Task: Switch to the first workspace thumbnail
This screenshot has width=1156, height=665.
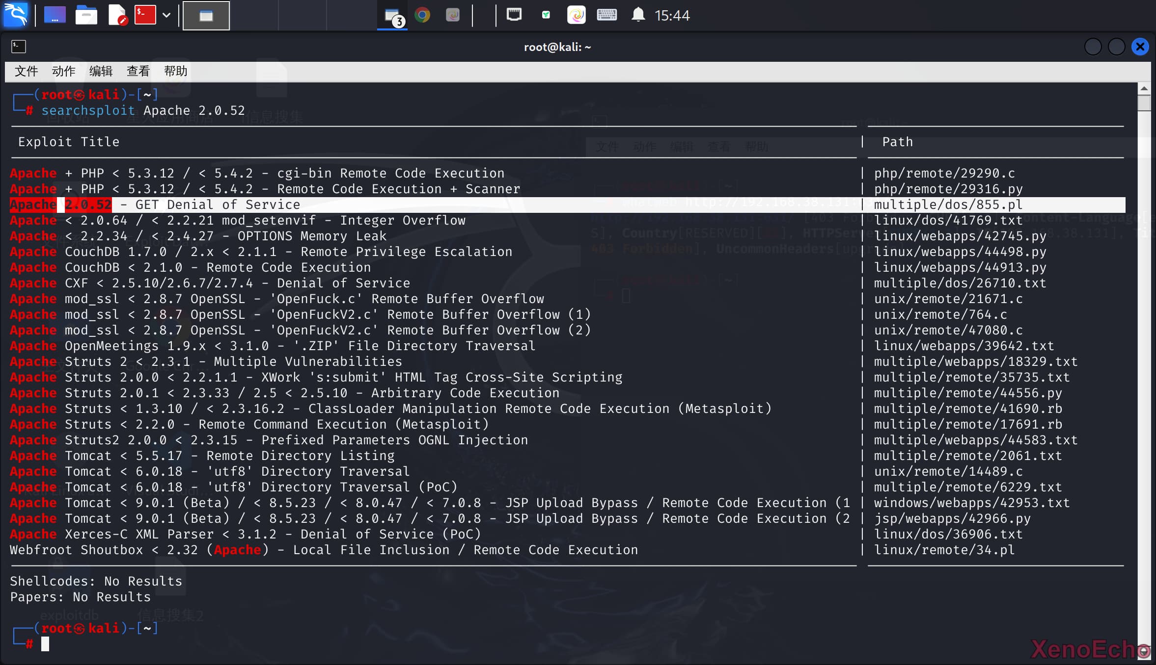Action: tap(206, 16)
